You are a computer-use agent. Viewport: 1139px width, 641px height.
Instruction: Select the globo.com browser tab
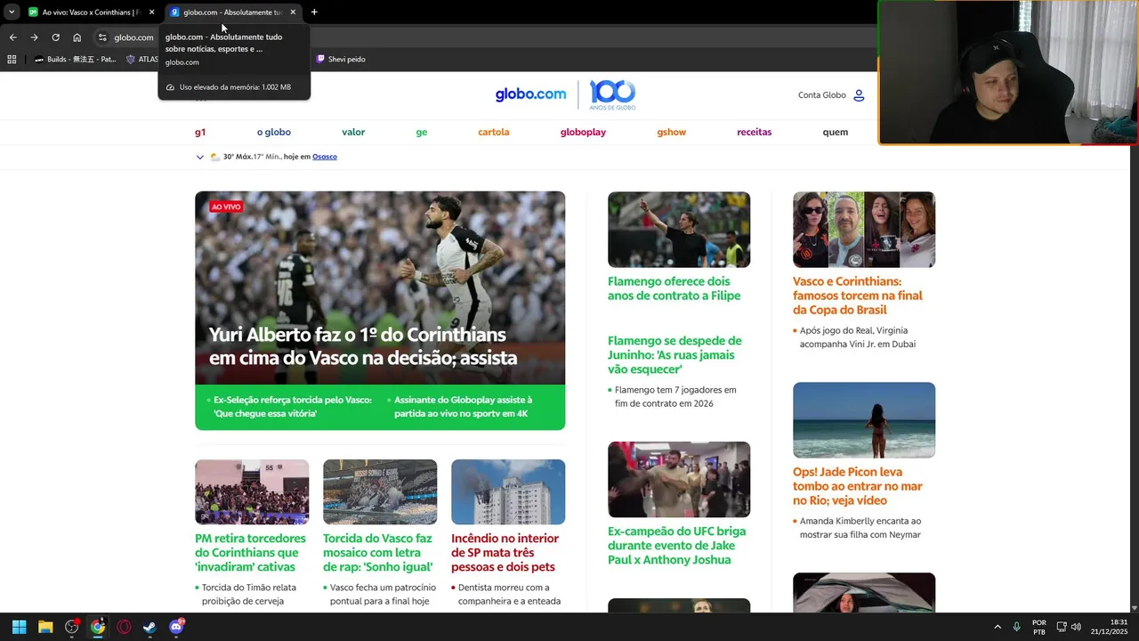[x=231, y=12]
